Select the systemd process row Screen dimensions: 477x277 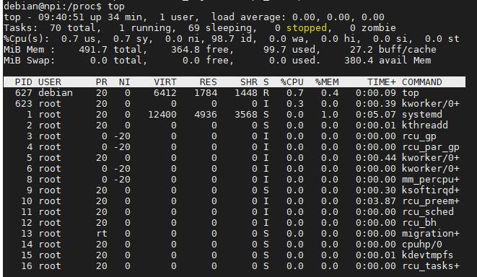(x=235, y=115)
